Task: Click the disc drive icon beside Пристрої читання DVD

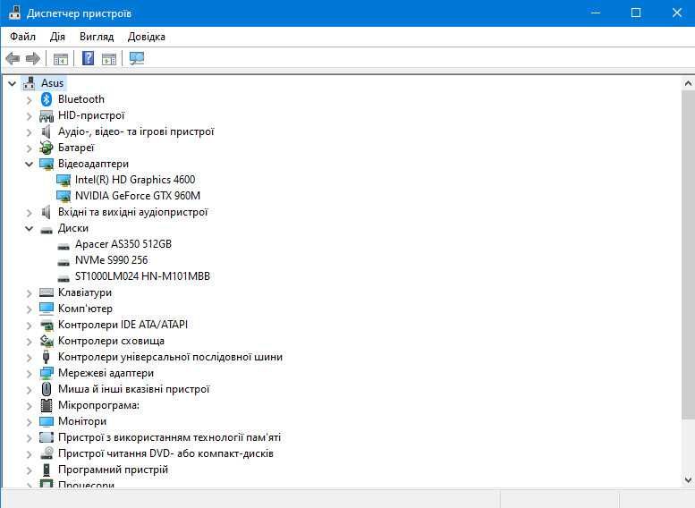Action: click(x=47, y=453)
